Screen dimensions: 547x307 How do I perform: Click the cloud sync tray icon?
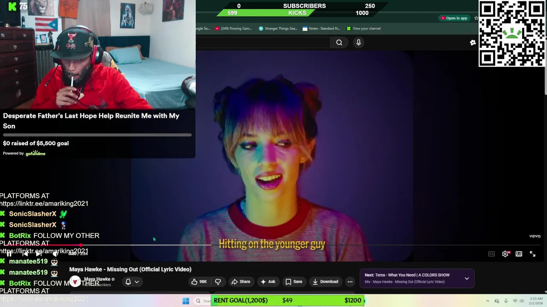tap(497, 301)
